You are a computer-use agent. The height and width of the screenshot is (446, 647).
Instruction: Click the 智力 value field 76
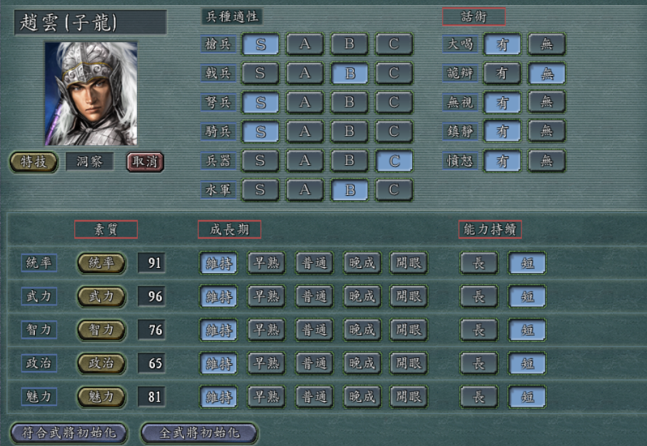coord(151,330)
